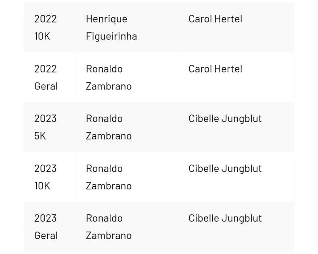The height and width of the screenshot is (254, 318).
Task: Click the year '2023' in the 10K row
Action: [45, 169]
